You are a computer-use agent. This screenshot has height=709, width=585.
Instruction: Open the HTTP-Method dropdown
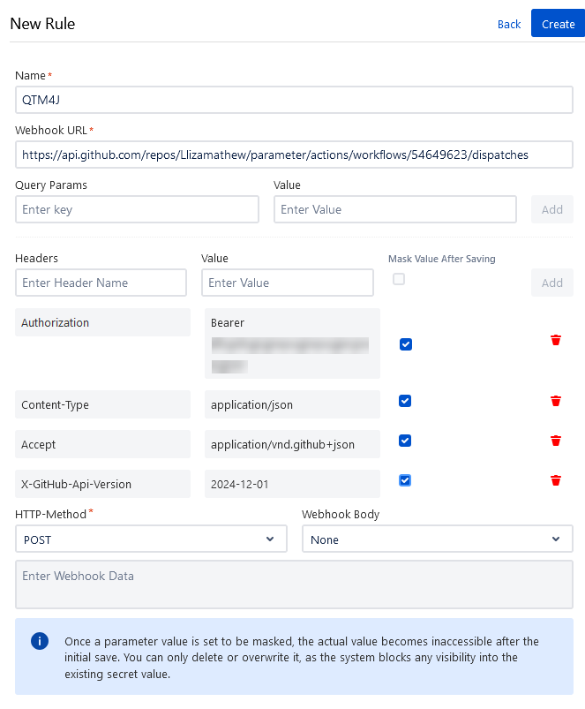[x=150, y=539]
